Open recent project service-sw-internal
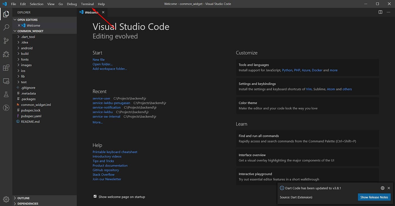The width and height of the screenshot is (395, 206). (106, 116)
